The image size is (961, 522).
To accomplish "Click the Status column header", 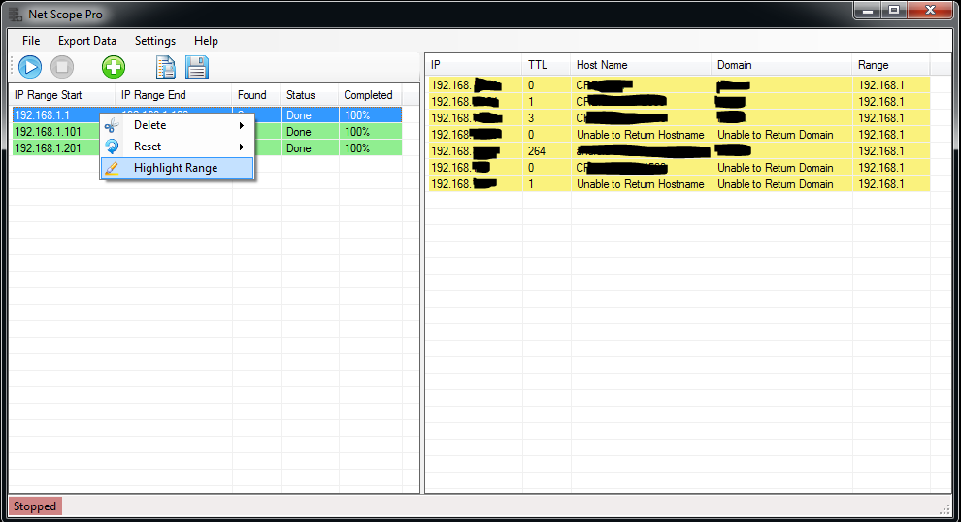I will click(309, 95).
